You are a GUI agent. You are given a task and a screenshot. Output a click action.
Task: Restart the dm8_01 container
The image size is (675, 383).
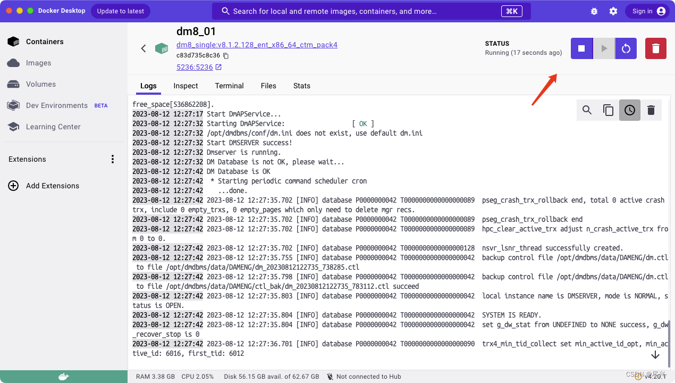coord(626,48)
